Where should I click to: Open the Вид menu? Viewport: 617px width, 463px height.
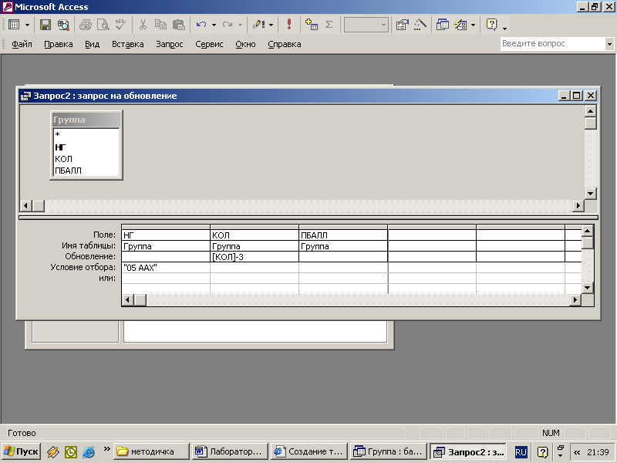pyautogui.click(x=92, y=44)
